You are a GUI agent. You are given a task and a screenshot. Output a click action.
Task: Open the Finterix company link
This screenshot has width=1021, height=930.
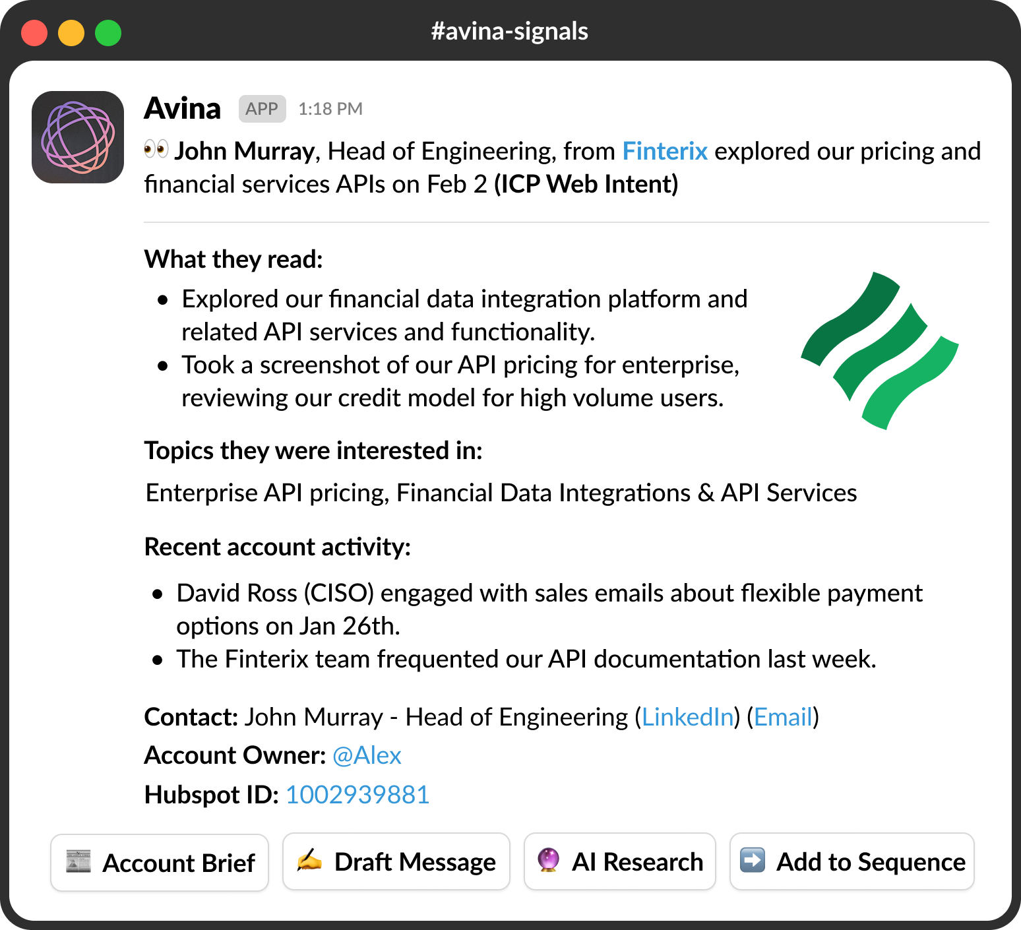point(665,151)
